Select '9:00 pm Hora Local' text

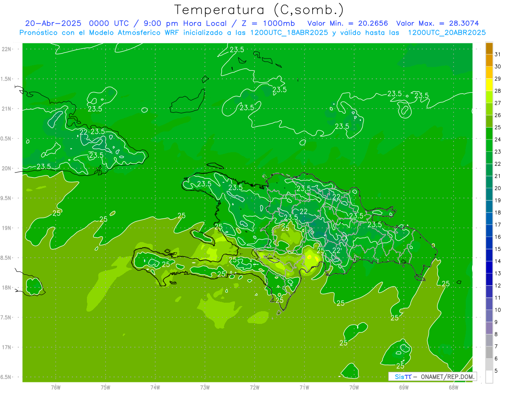[184, 23]
